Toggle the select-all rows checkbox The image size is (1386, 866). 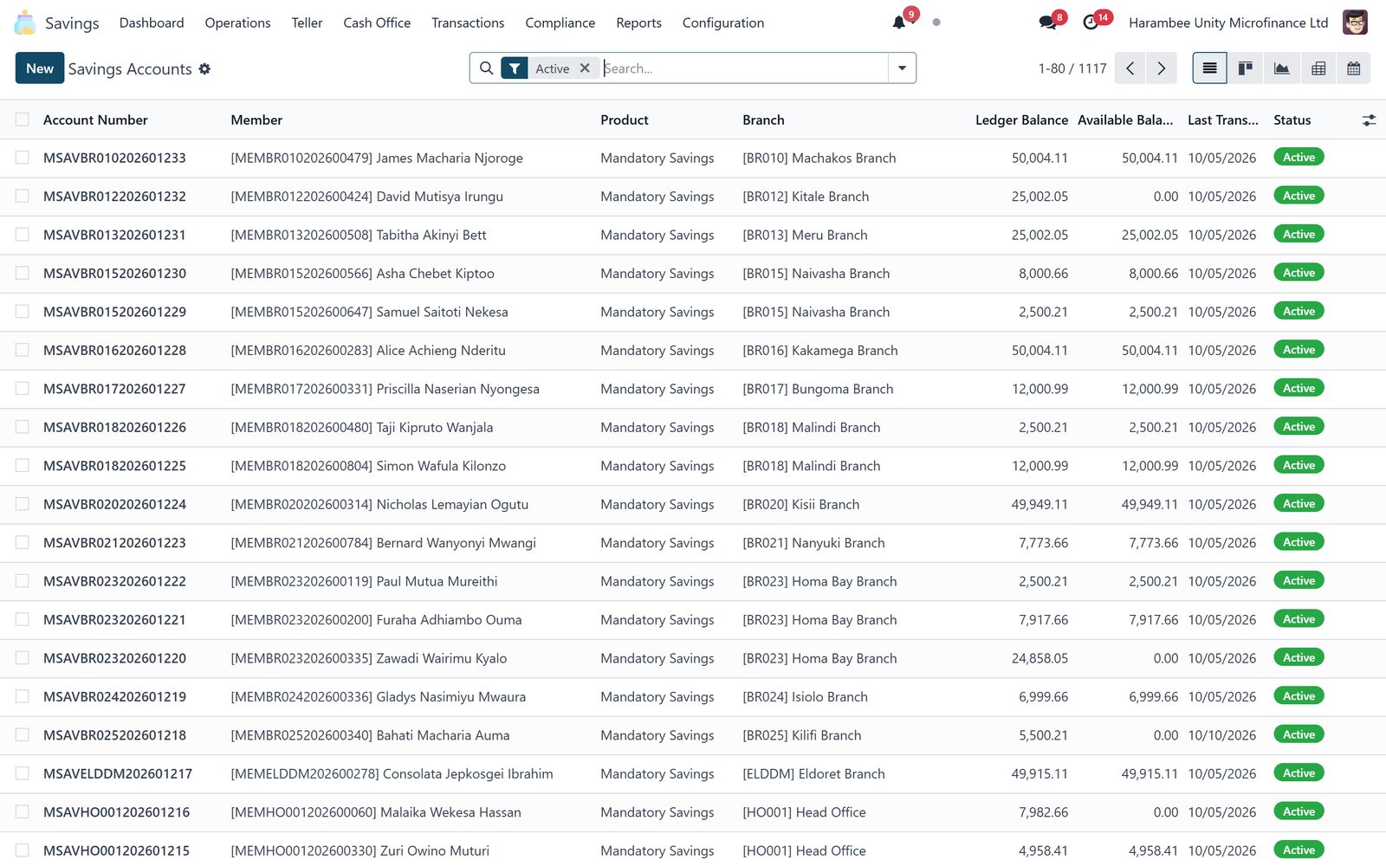click(23, 120)
